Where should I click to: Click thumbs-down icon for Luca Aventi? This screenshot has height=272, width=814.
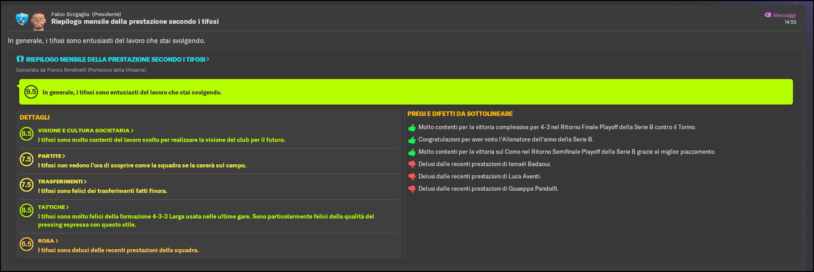[411, 177]
